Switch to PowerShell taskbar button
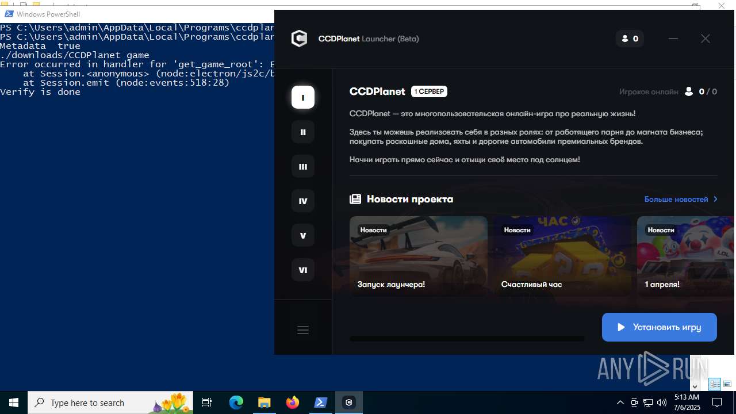Image resolution: width=736 pixels, height=414 pixels. (321, 402)
